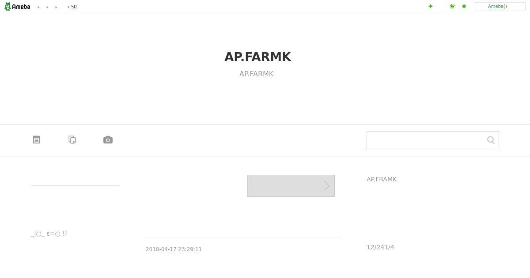Click the green star icon in header

(x=464, y=6)
